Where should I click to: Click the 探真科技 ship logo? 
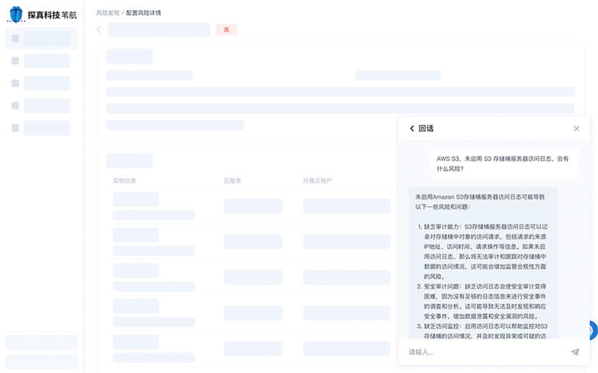pos(16,15)
